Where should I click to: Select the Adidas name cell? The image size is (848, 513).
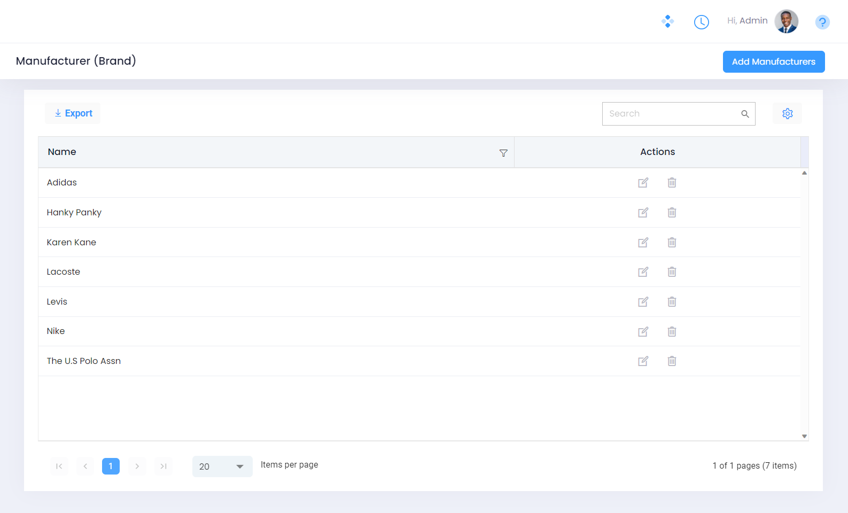(x=276, y=183)
